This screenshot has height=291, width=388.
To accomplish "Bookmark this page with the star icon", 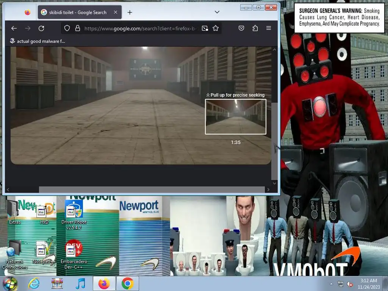I will [216, 28].
